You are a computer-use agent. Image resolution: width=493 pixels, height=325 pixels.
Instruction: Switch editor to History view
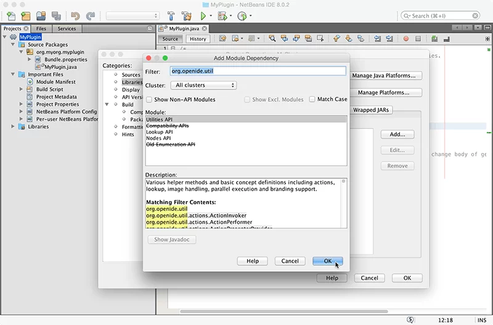tap(198, 39)
